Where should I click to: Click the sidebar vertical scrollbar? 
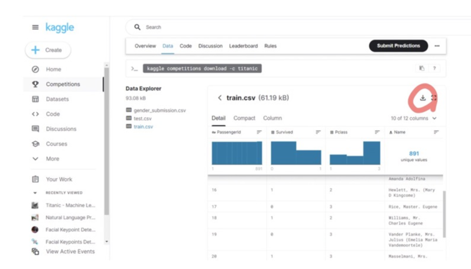(x=106, y=141)
